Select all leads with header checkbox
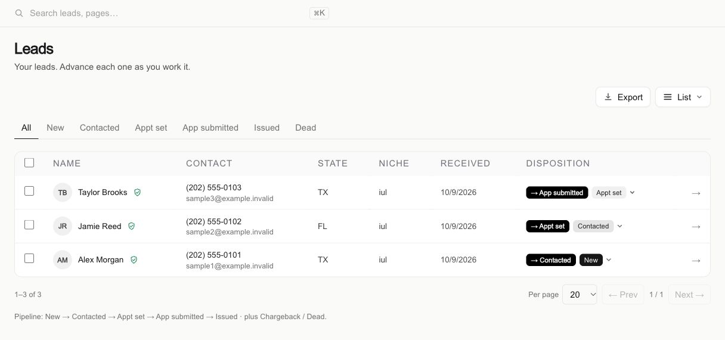The width and height of the screenshot is (725, 340). click(x=29, y=162)
